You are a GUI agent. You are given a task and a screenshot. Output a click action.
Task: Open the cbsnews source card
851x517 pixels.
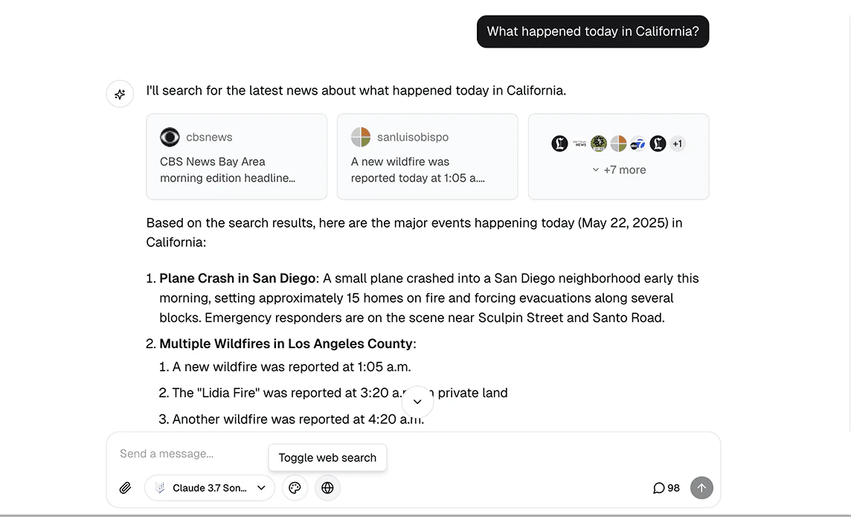pos(237,157)
